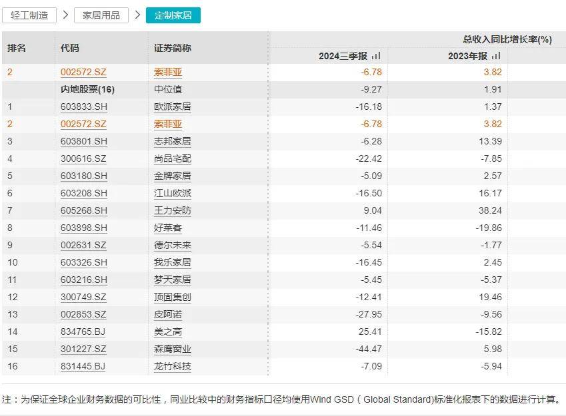
Task: Open stock code link 002853.SZ
Action: coord(83,314)
